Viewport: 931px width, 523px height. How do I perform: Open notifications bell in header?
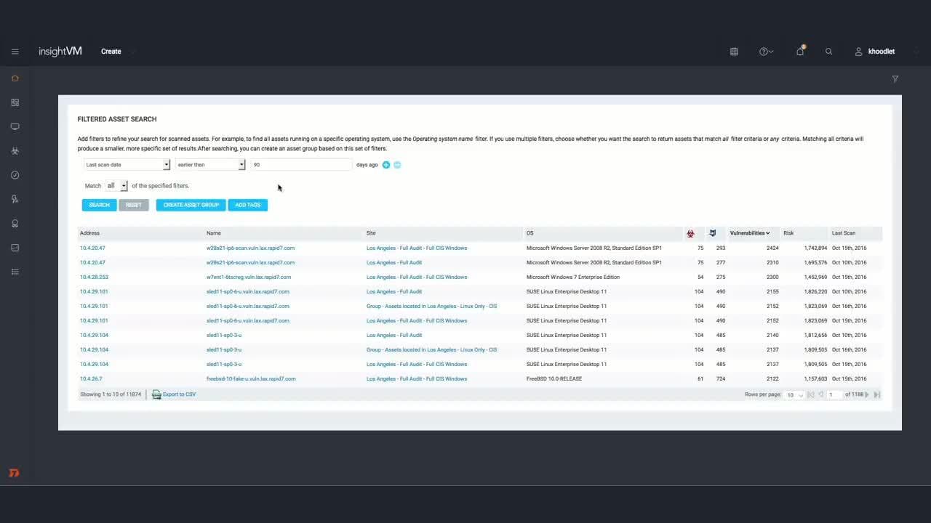(x=800, y=52)
